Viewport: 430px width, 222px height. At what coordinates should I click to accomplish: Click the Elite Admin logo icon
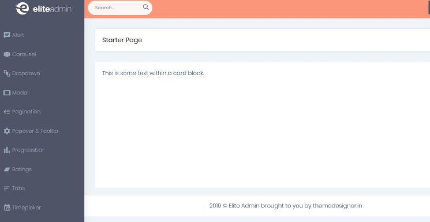coord(22,9)
